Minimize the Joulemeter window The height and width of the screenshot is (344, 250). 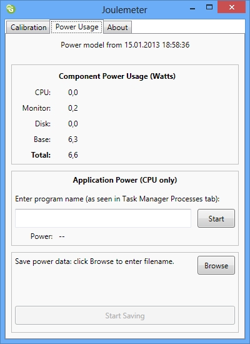pyautogui.click(x=192, y=9)
